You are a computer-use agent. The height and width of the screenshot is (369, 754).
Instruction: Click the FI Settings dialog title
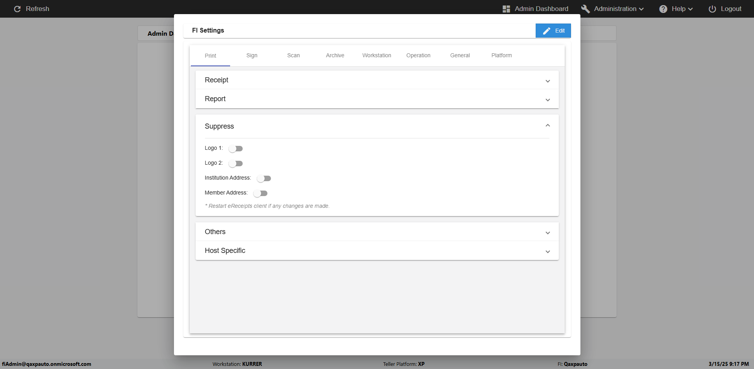tap(208, 30)
